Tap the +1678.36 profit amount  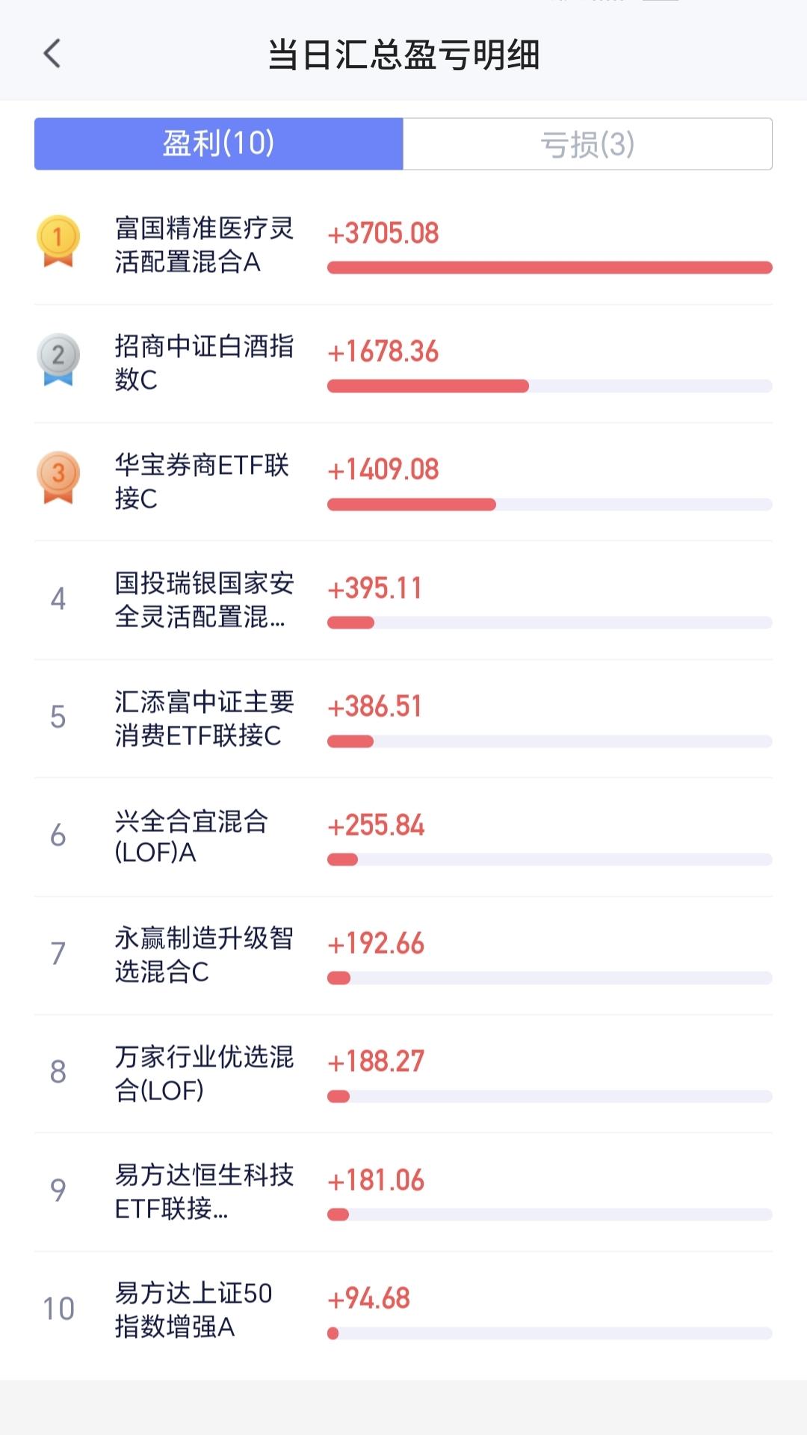tap(383, 351)
